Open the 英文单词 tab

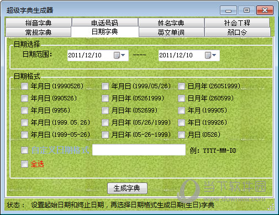[x=171, y=32]
